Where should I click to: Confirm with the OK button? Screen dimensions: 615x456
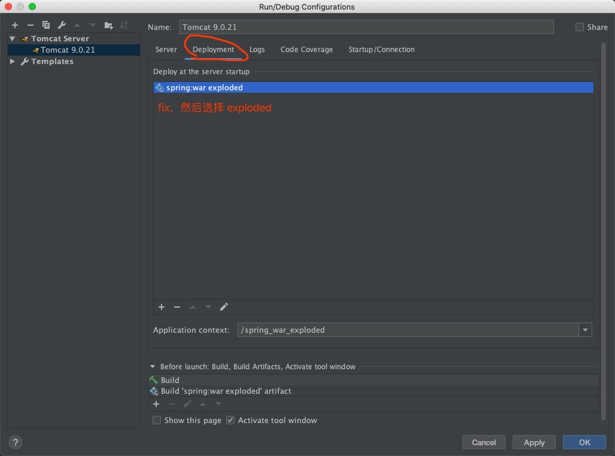point(584,443)
